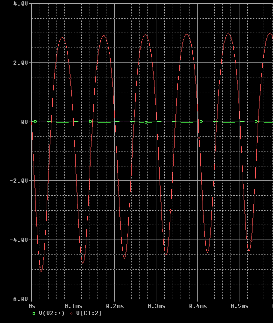The image size is (273, 323).
Task: Click the green square marker near 0.4ms
Action: point(201,122)
